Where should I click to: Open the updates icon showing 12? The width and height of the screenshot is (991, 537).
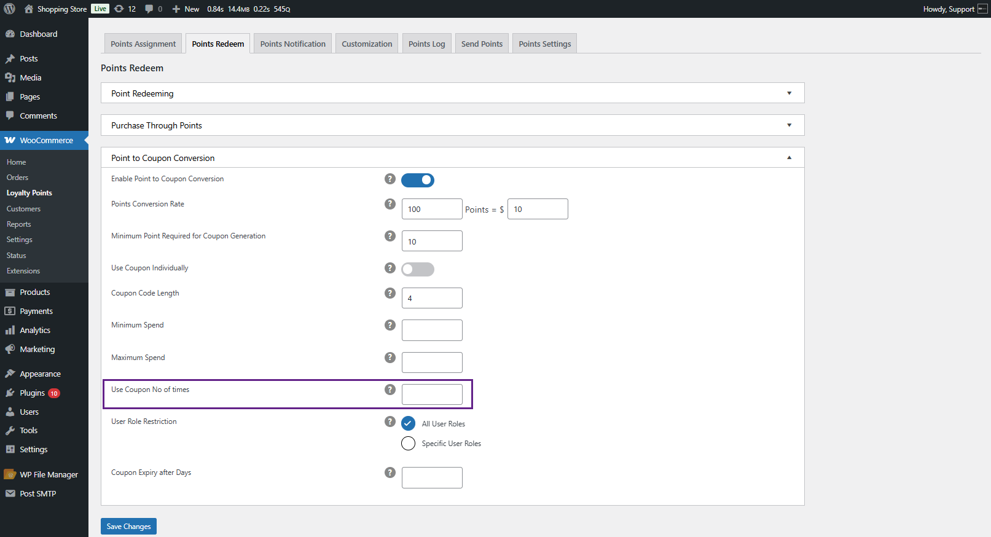[119, 9]
